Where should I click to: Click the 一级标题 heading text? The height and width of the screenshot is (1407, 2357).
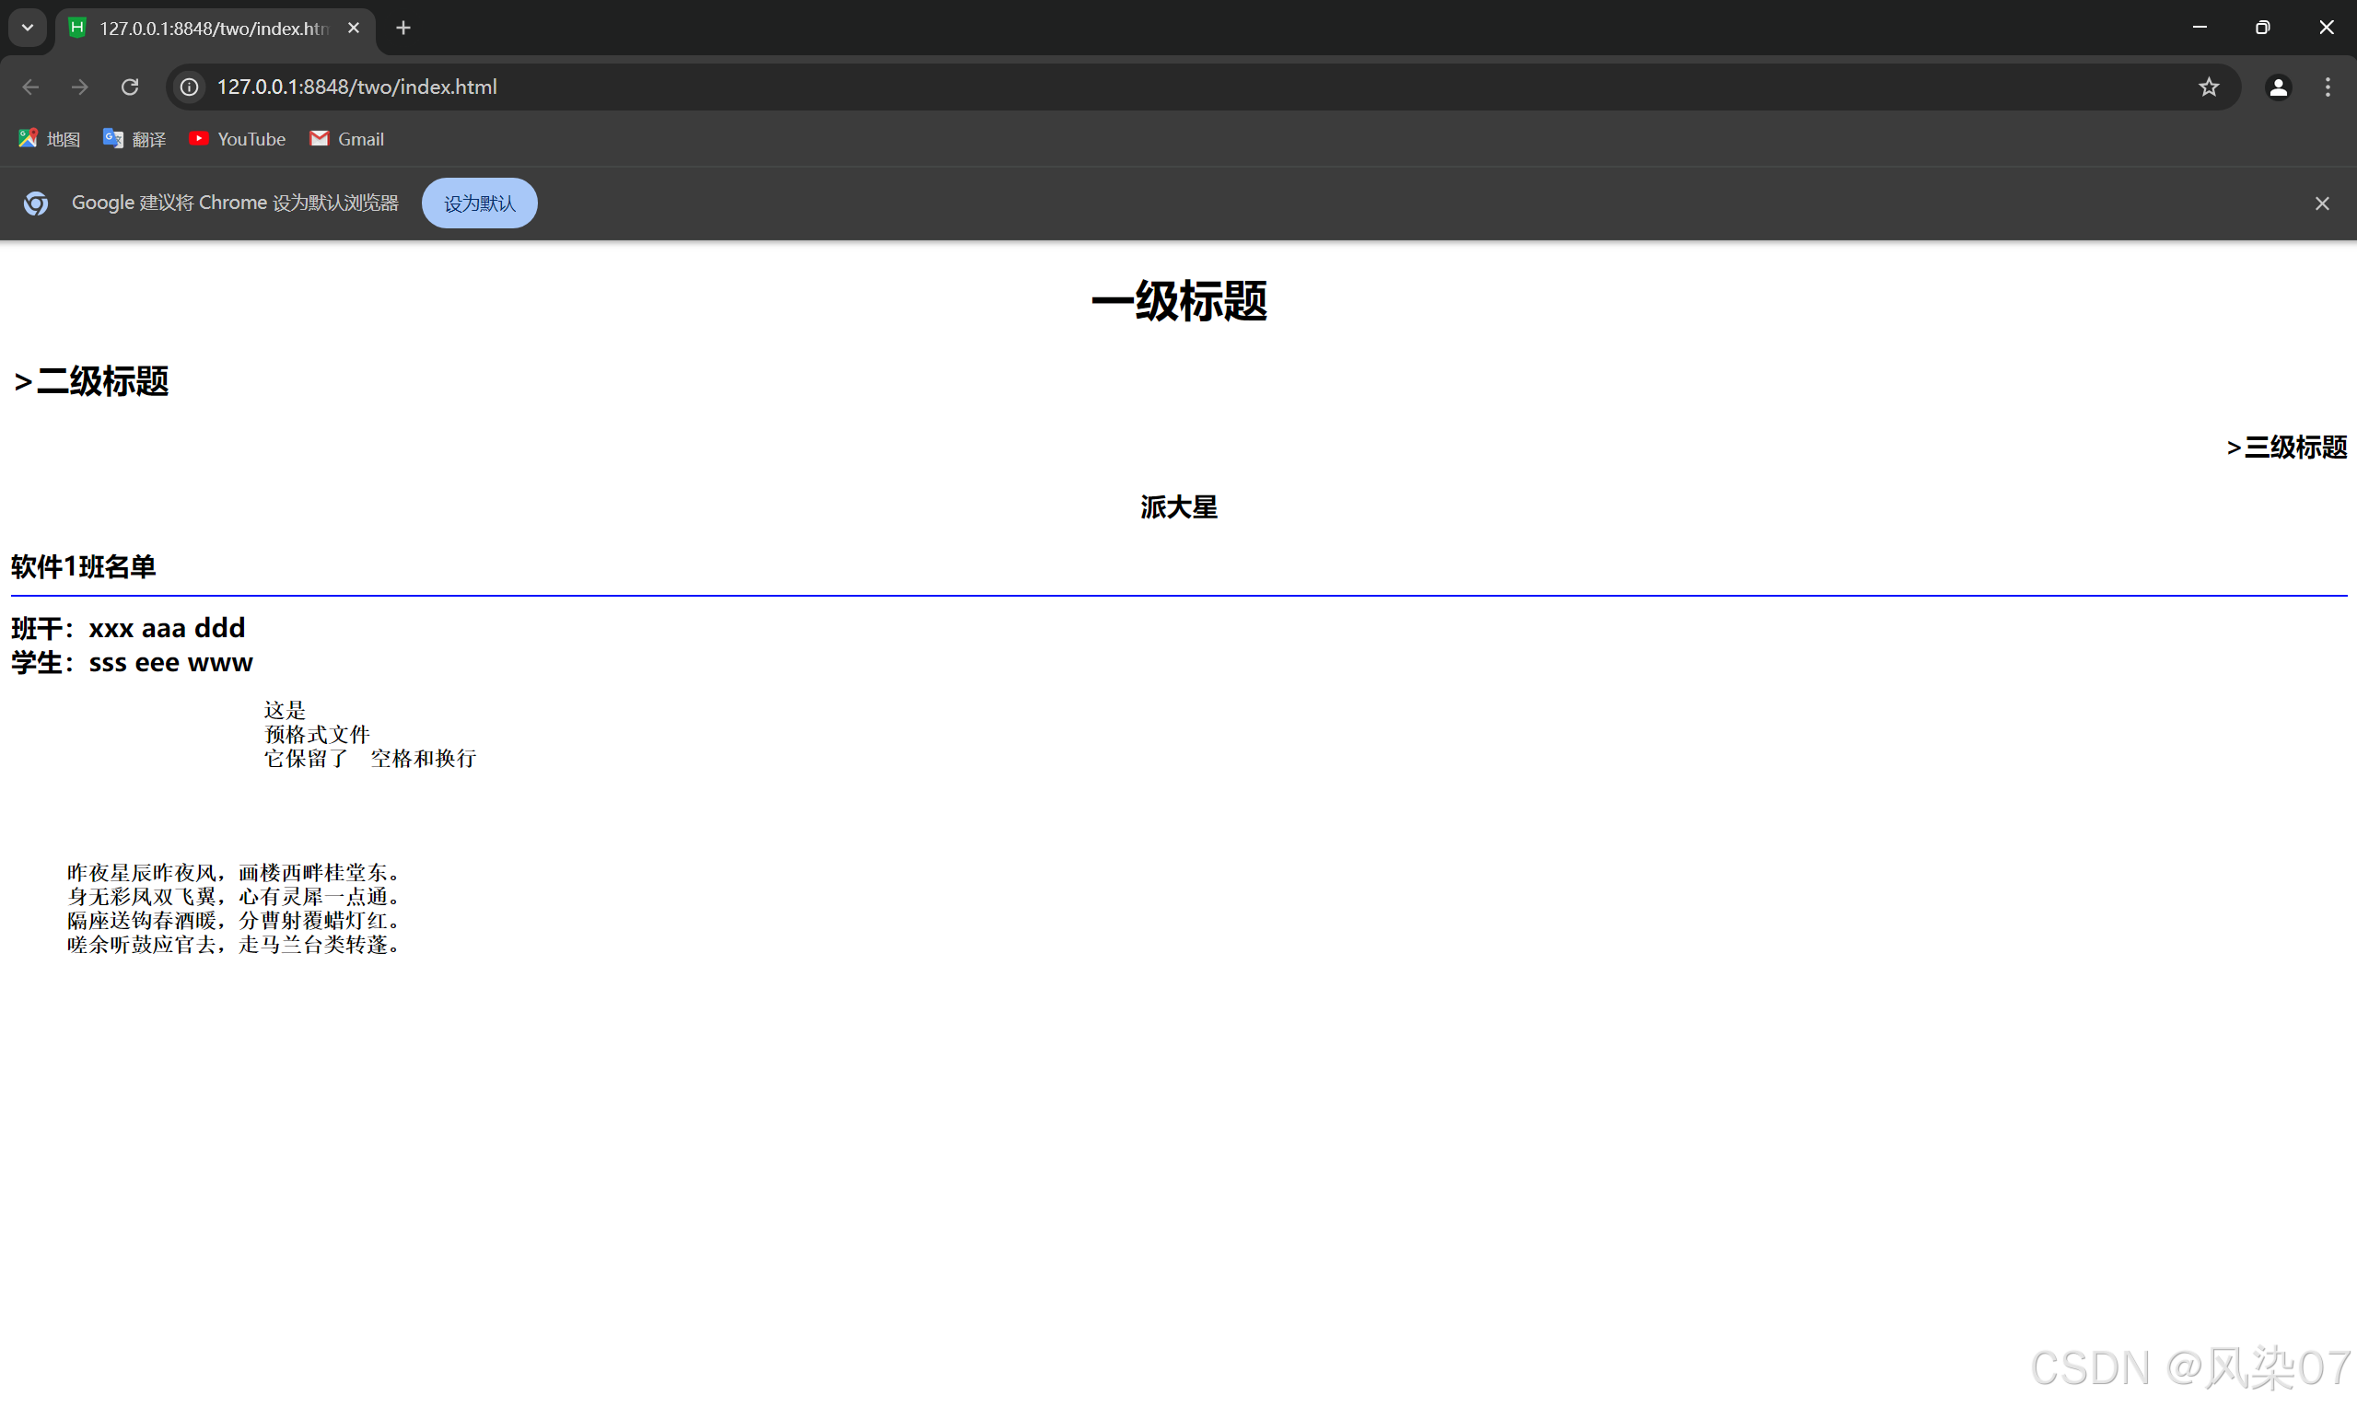pos(1179,301)
